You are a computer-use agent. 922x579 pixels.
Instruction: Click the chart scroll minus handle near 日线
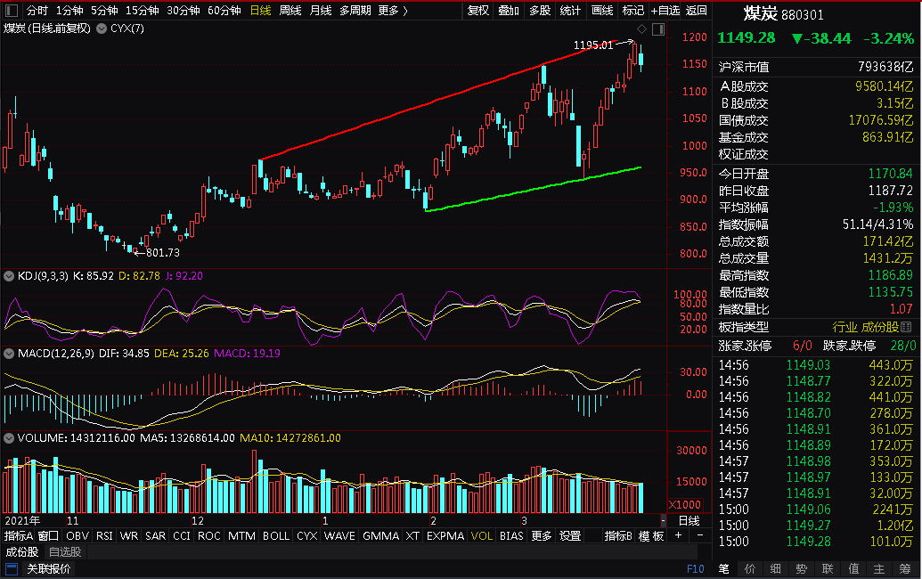(x=664, y=521)
